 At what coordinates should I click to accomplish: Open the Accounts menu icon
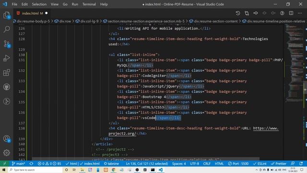(7, 139)
